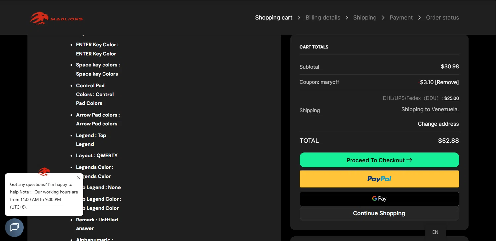
Task: Go to Payment step
Action: coord(401,18)
